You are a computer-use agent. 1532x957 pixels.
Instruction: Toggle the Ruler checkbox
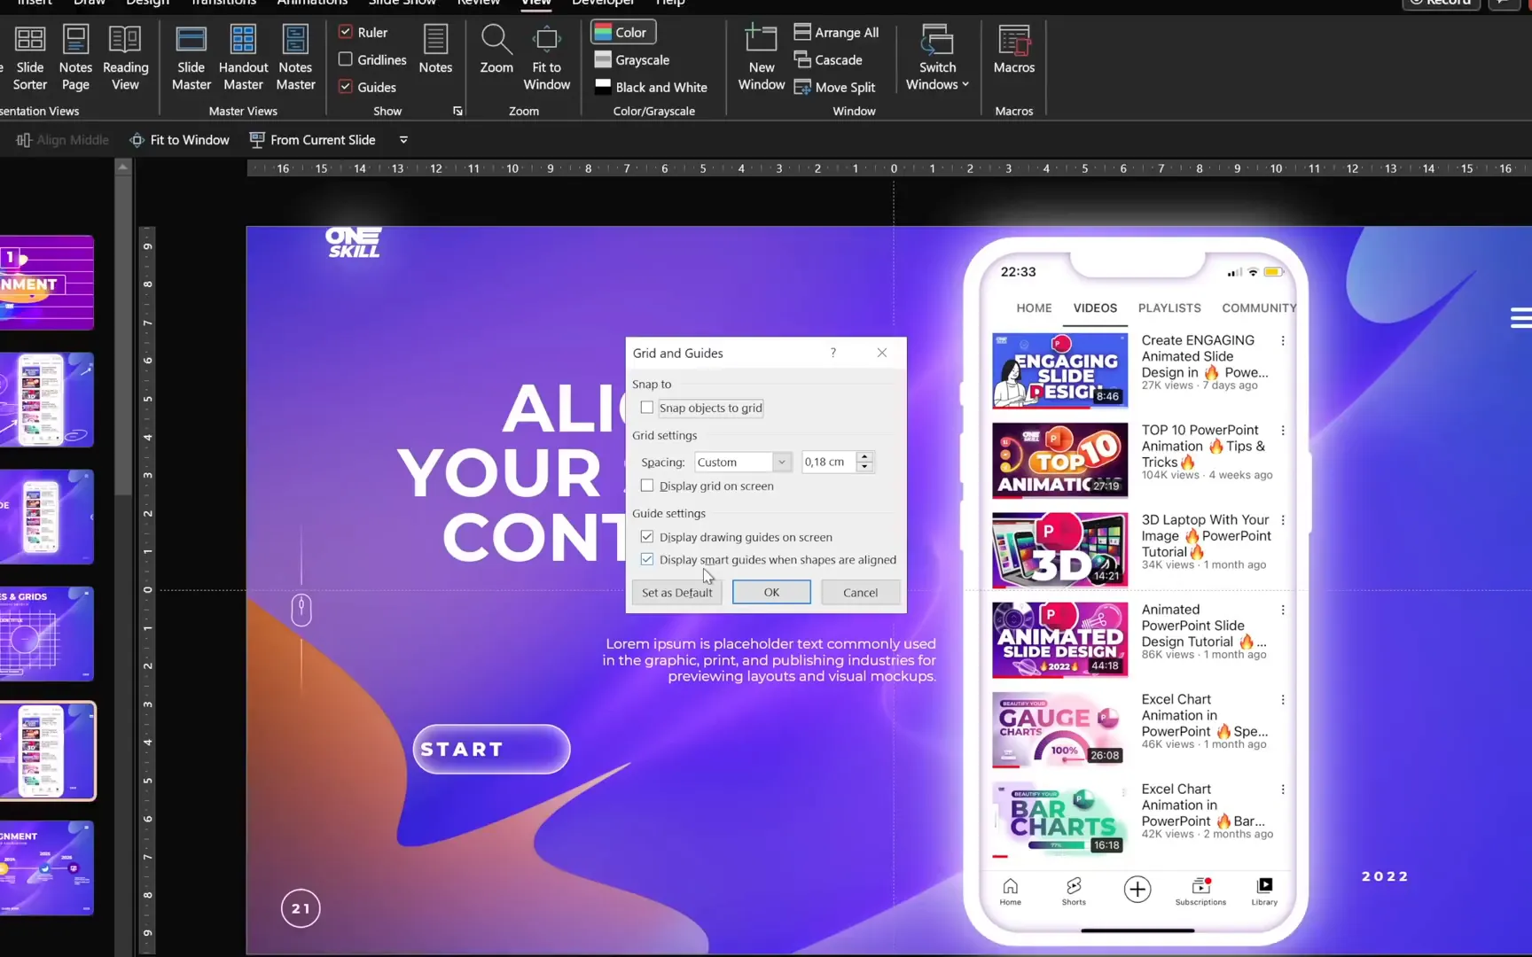[346, 32]
